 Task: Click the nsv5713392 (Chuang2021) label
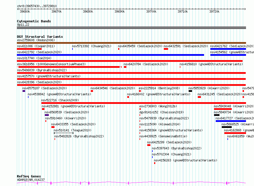click(92, 46)
